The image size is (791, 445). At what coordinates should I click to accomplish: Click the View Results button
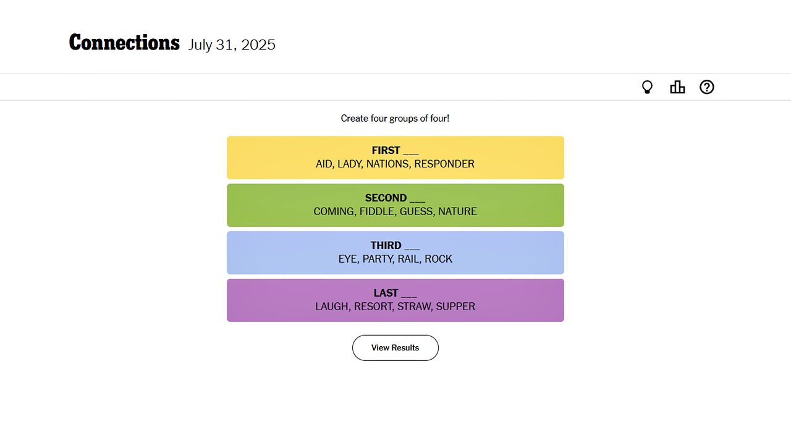coord(395,347)
